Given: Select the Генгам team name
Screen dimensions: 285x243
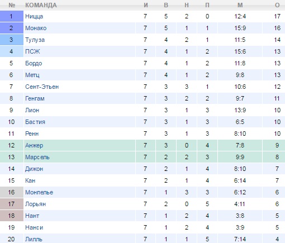Looking at the screenshot, I should tap(35, 98).
